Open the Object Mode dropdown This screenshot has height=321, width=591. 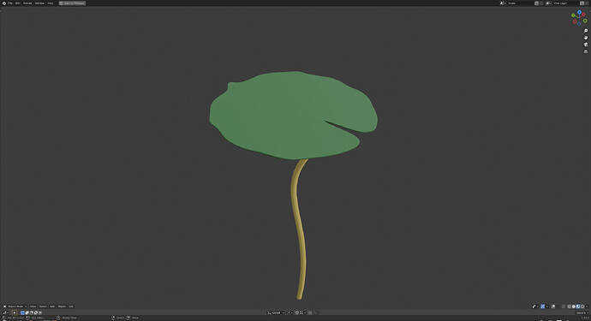[x=15, y=306]
